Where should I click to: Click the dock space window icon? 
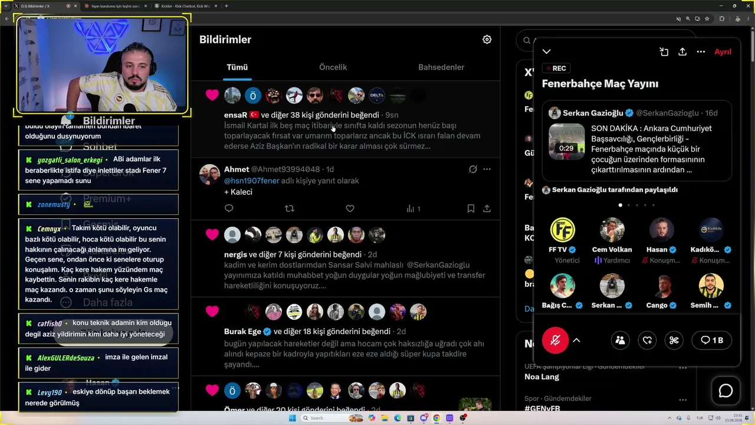tap(664, 52)
